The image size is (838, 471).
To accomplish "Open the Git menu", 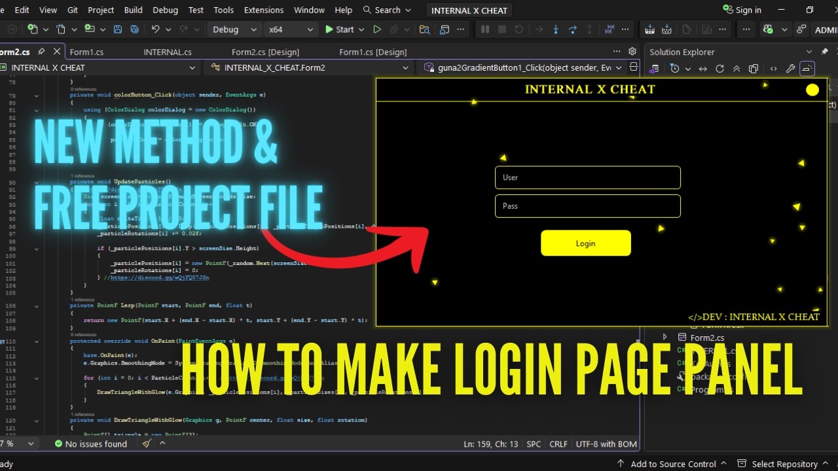I will coord(73,10).
